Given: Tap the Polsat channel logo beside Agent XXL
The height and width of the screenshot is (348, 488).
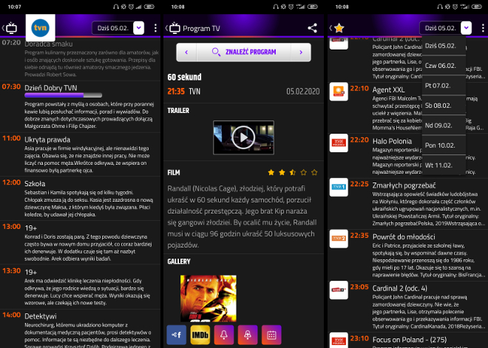Looking at the screenshot, I should 338,92.
